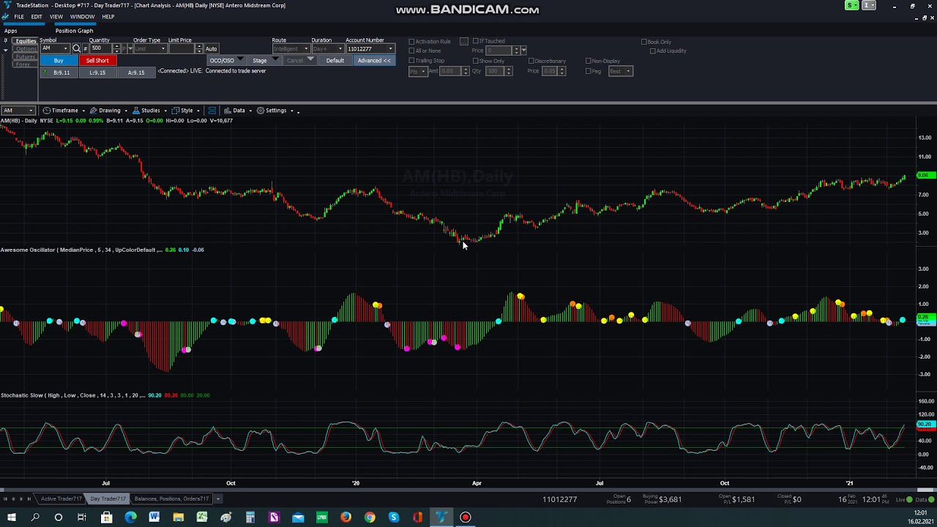Tick the Peg checkbox
The image size is (937, 527).
coord(588,71)
